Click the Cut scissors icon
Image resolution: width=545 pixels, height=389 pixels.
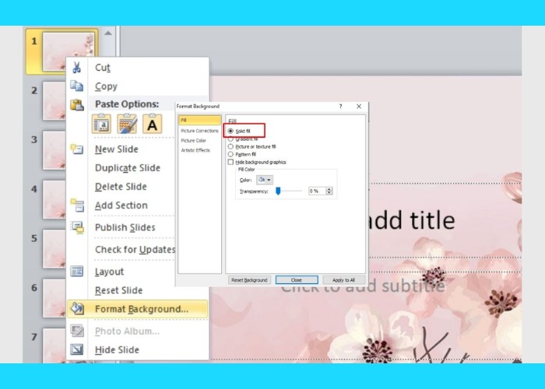(x=76, y=68)
